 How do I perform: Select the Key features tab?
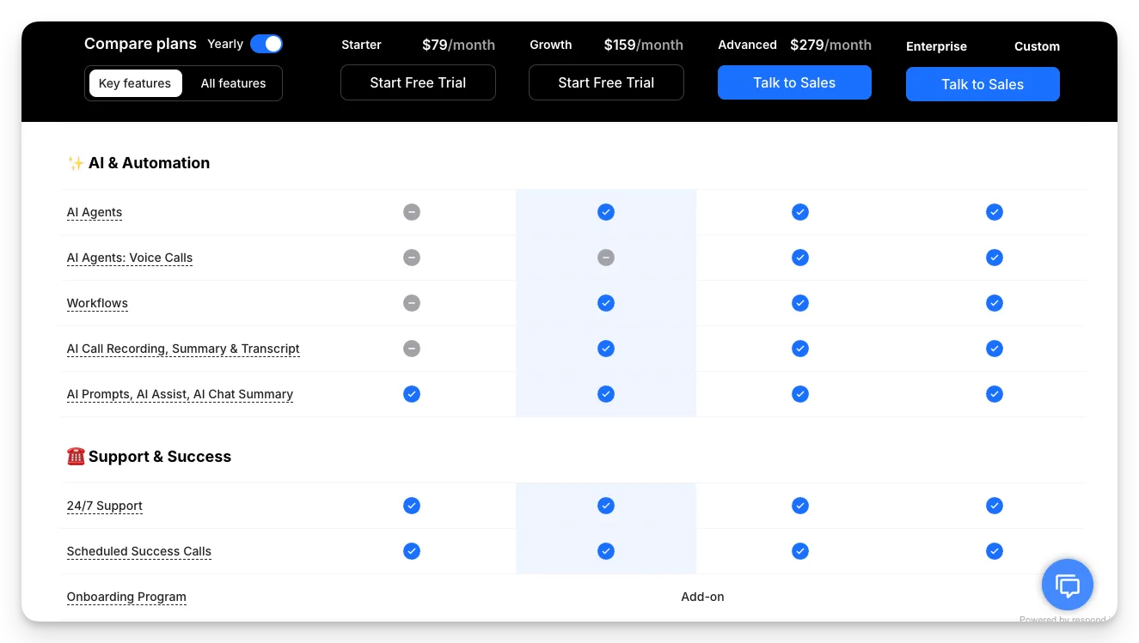(135, 83)
